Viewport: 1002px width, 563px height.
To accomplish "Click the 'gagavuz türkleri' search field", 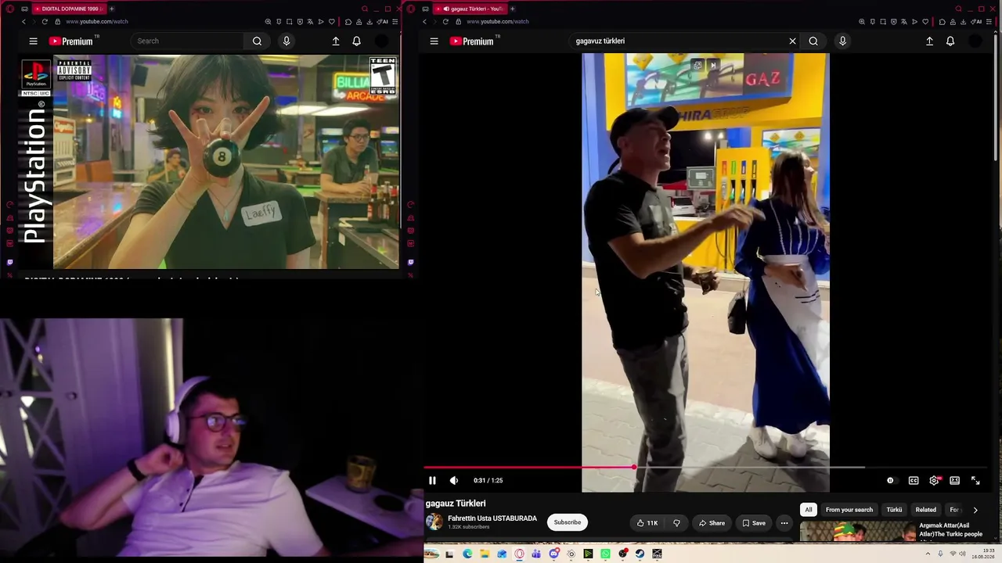I will coord(678,41).
